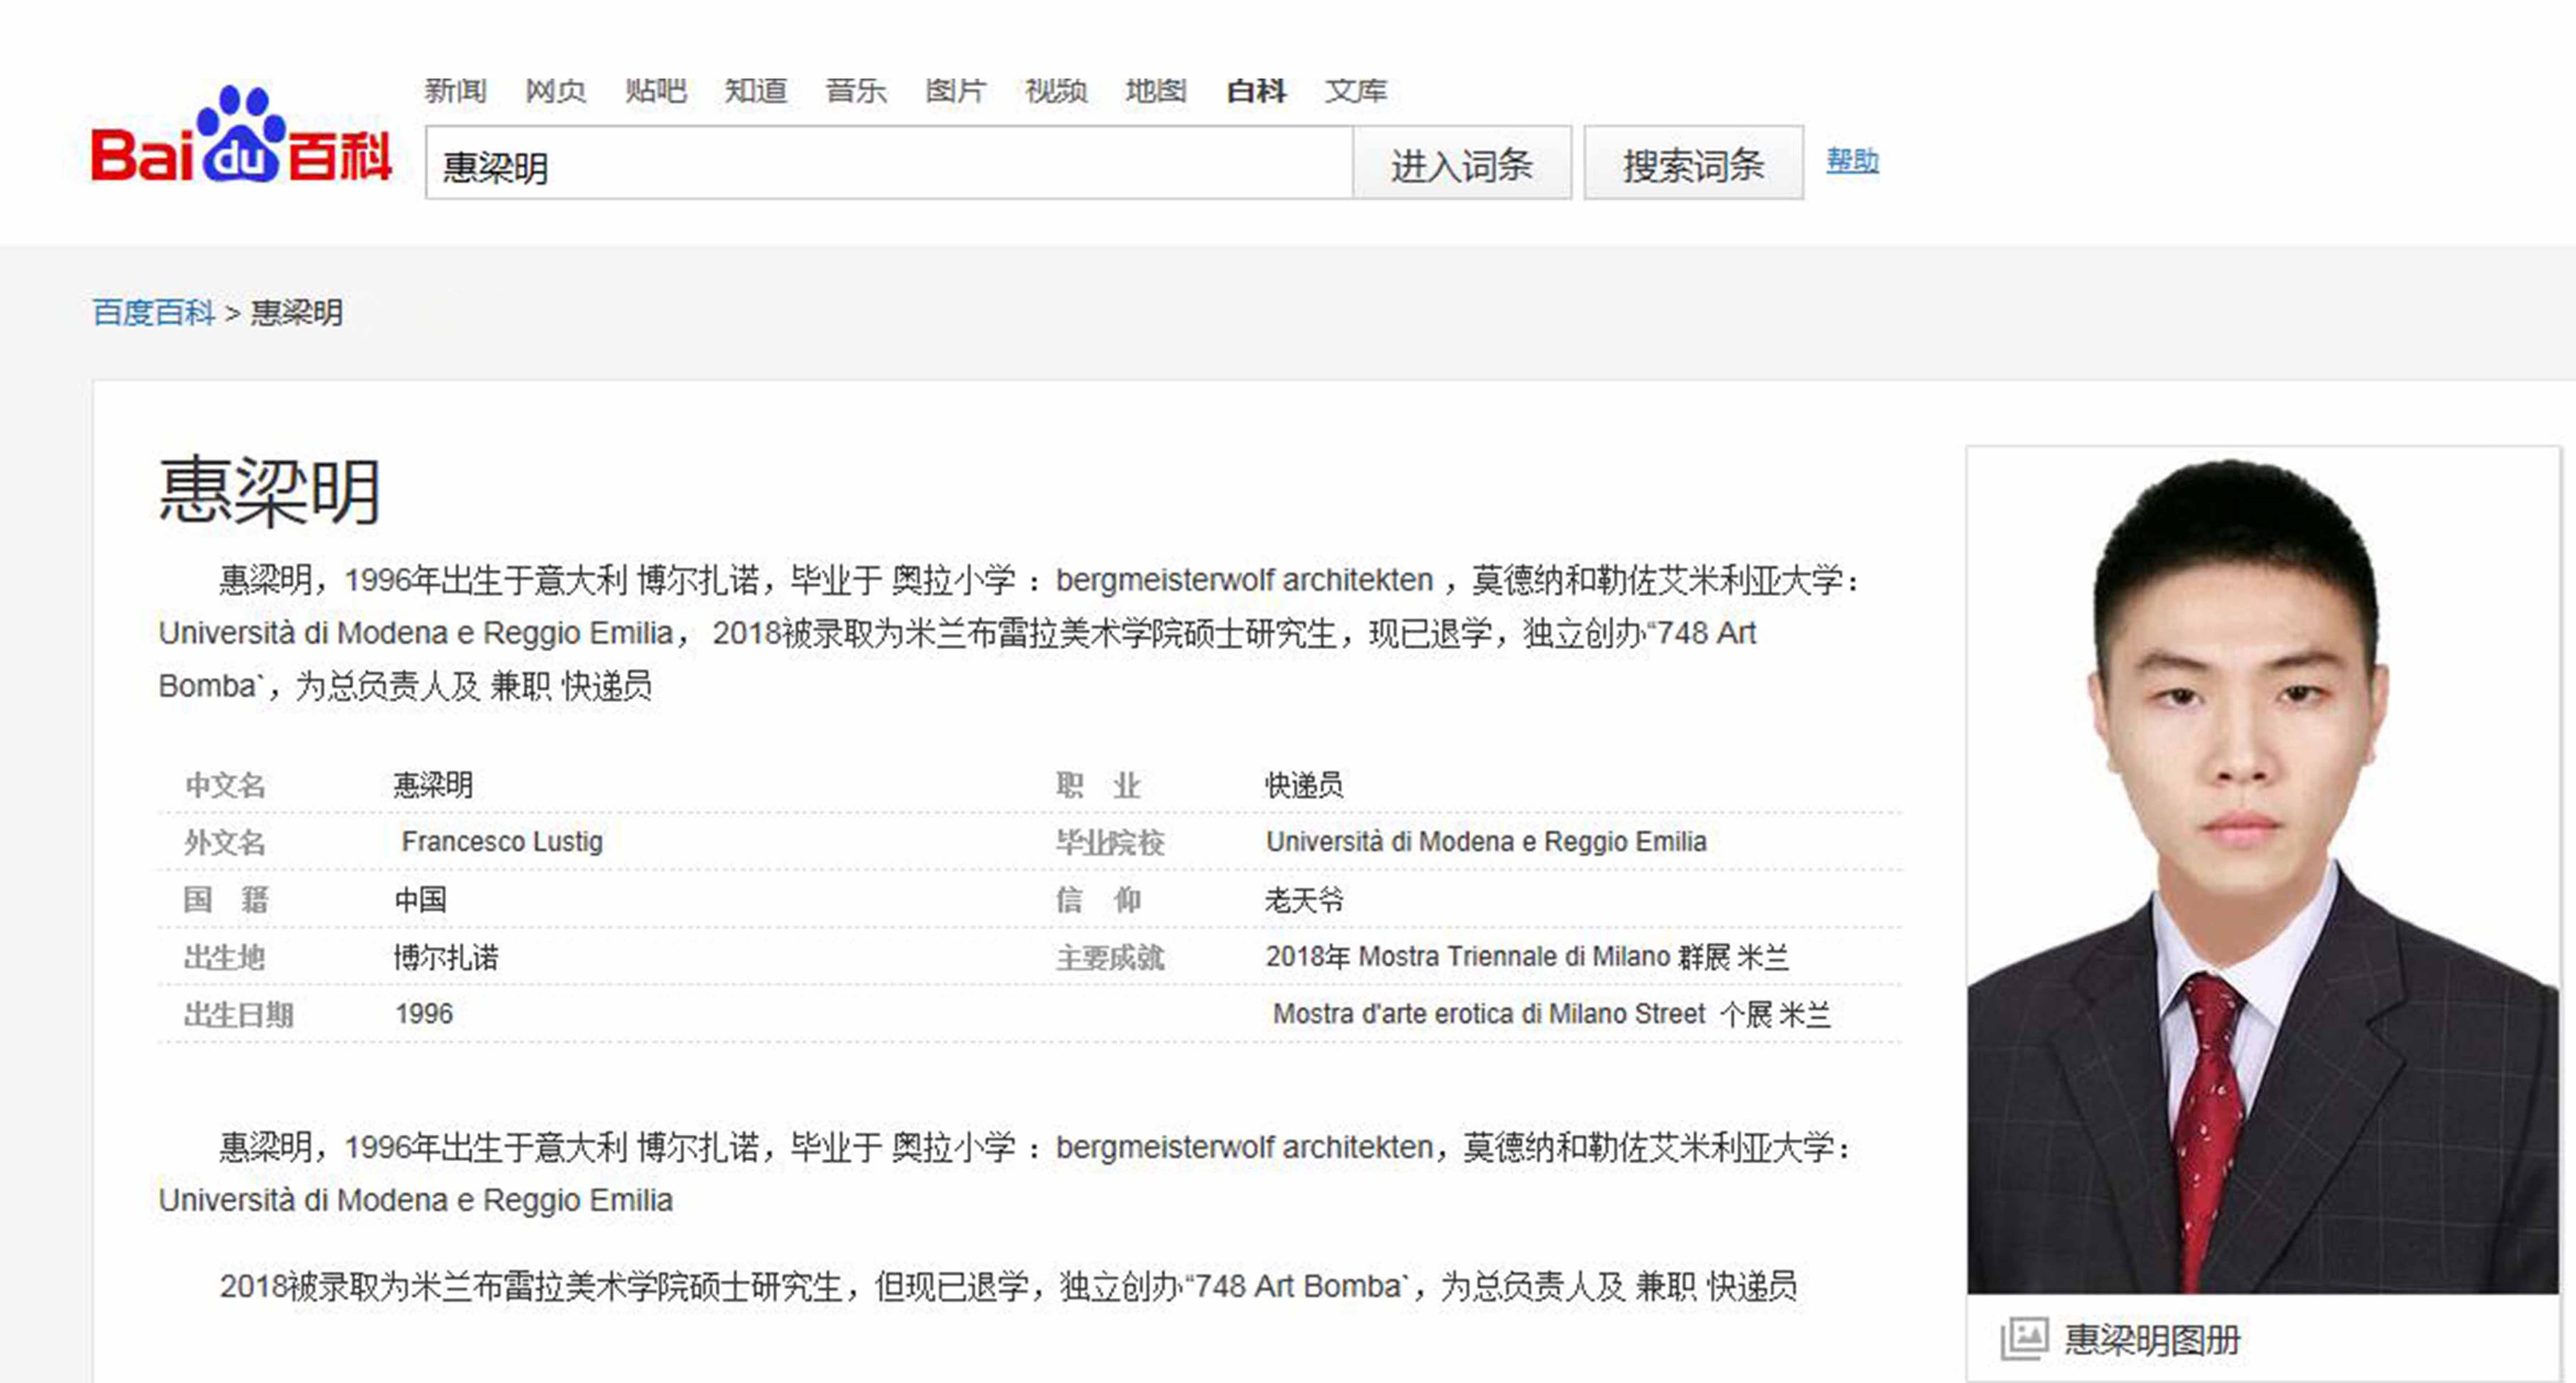This screenshot has height=1383, width=2576.
Task: Click the 百度百科 breadcrumb link
Action: pos(154,313)
